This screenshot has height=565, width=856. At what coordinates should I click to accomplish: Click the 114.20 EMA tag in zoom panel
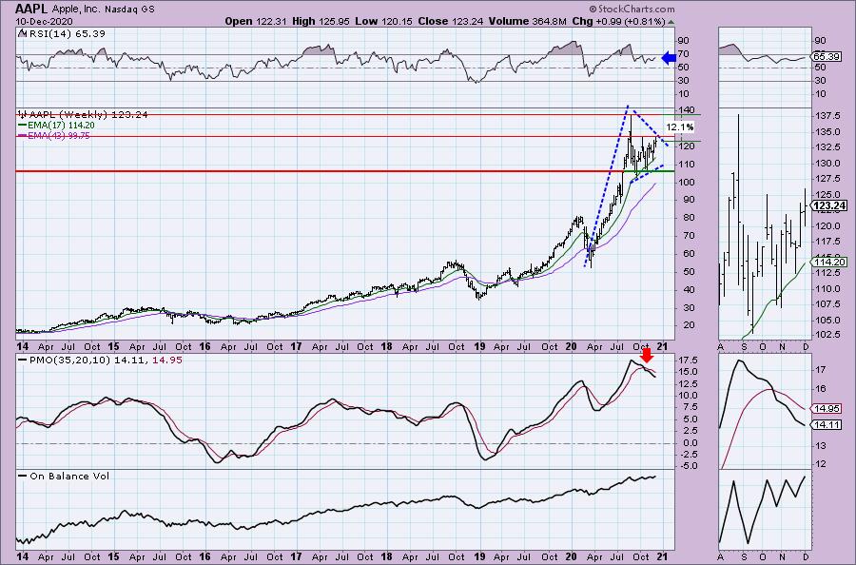click(829, 262)
